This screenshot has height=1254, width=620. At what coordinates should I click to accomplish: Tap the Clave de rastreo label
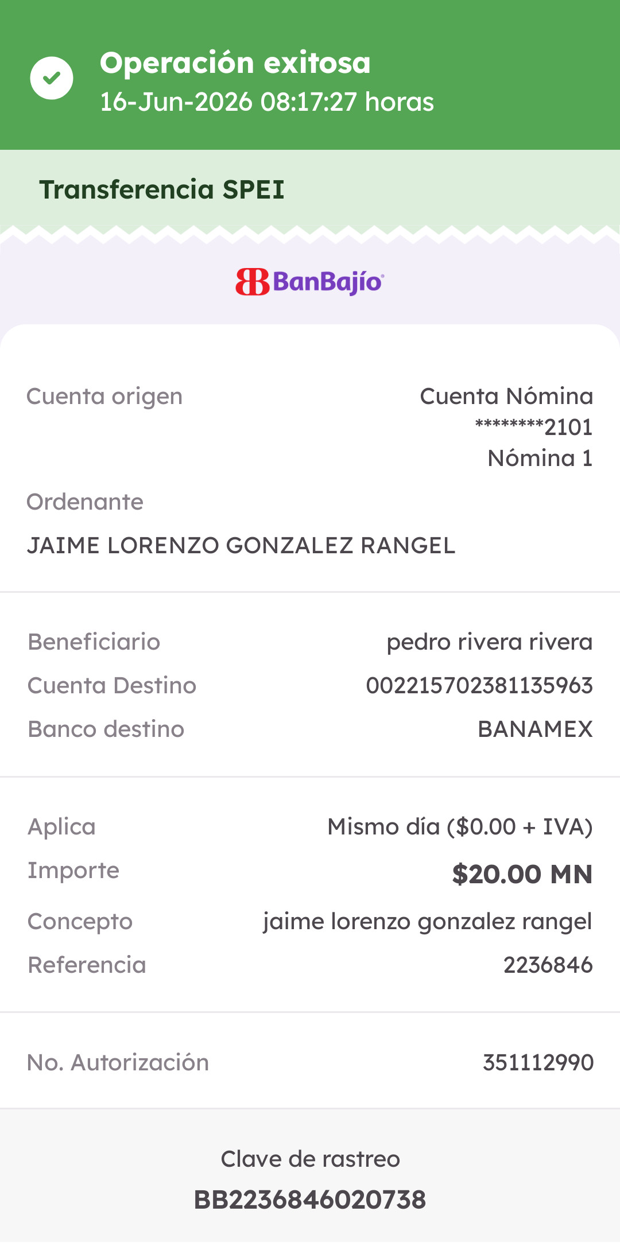pyautogui.click(x=310, y=1159)
